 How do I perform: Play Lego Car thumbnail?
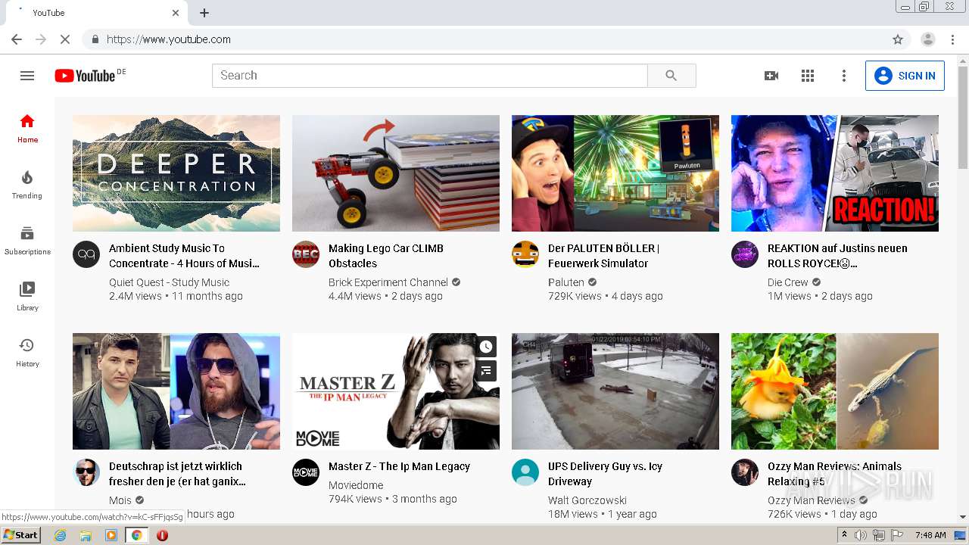[x=396, y=173]
